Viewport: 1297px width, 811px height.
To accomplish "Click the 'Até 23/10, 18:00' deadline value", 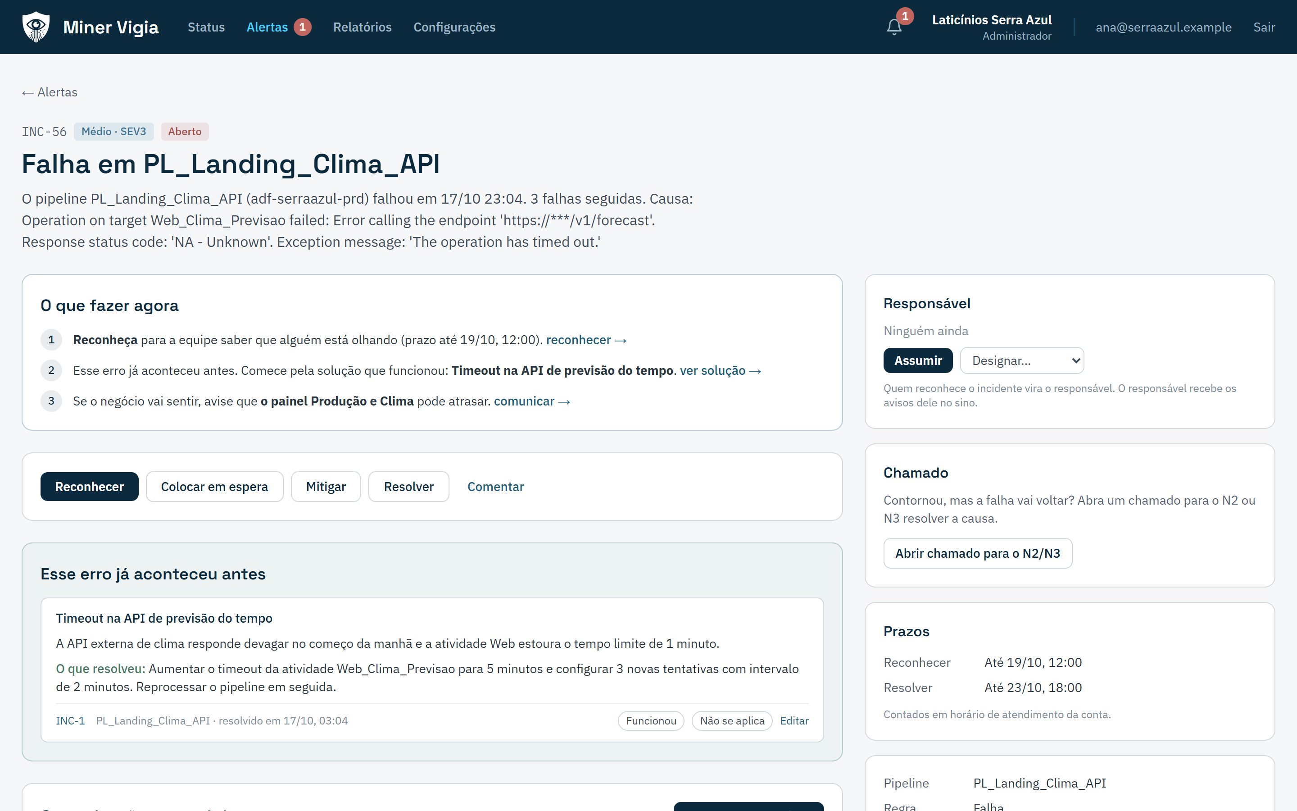I will point(1033,688).
